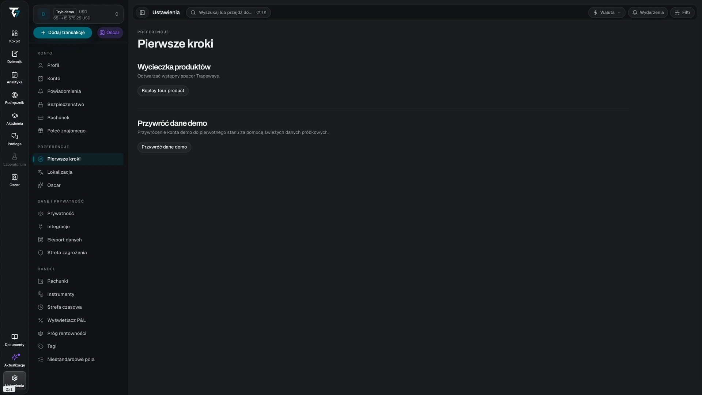The width and height of the screenshot is (702, 395).
Task: Open the Dokumenty book icon
Action: pos(15,337)
